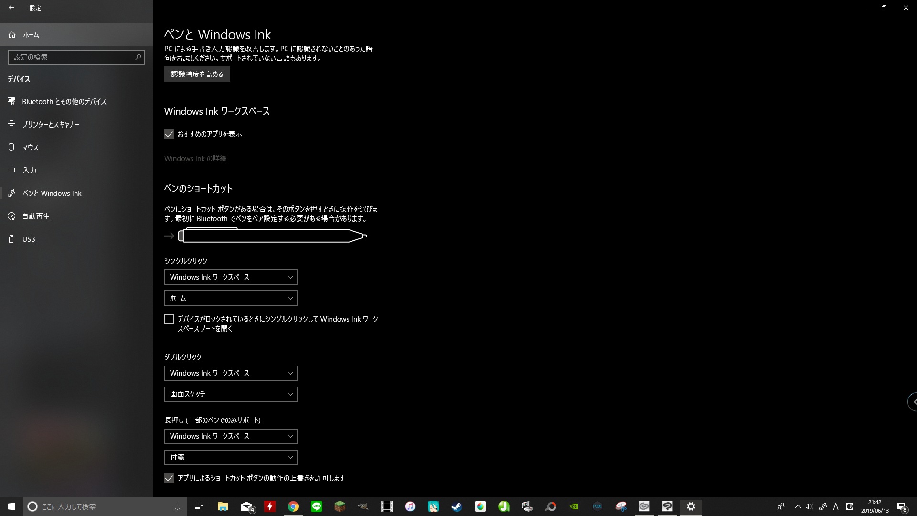This screenshot has height=516, width=917.
Task: Open the Windows Ink の詳細 link
Action: click(195, 158)
